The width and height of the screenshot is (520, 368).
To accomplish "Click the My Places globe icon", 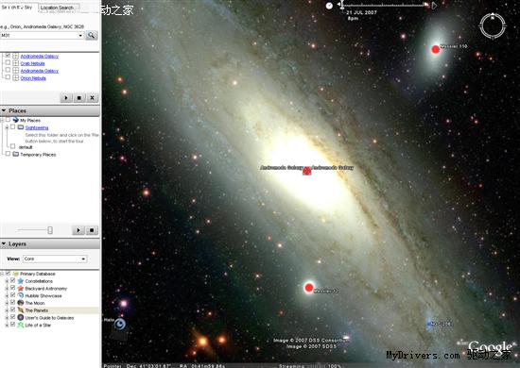I will coord(15,120).
